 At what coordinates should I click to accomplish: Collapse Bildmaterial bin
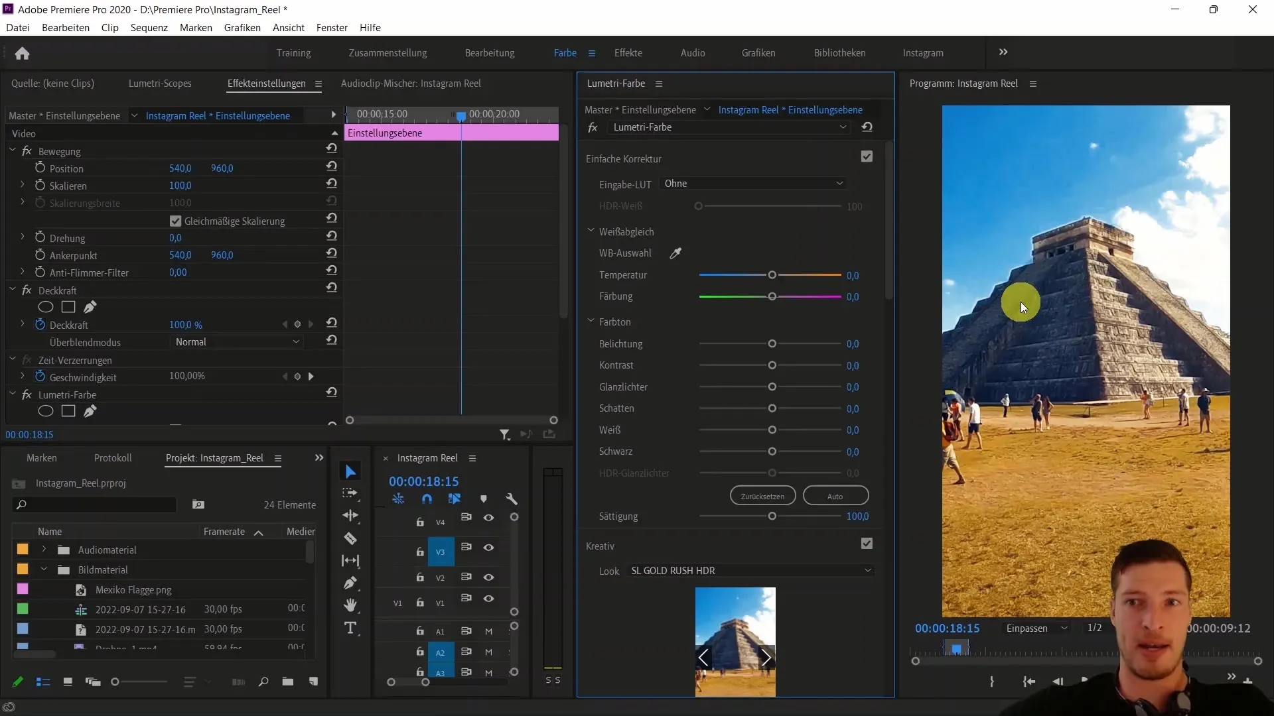(x=44, y=569)
